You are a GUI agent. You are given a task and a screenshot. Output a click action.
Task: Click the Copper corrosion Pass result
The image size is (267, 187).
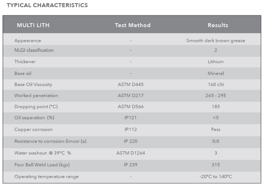click(x=216, y=130)
